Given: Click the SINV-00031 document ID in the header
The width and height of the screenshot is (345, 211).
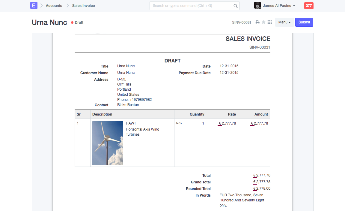Looking at the screenshot, I should (242, 23).
